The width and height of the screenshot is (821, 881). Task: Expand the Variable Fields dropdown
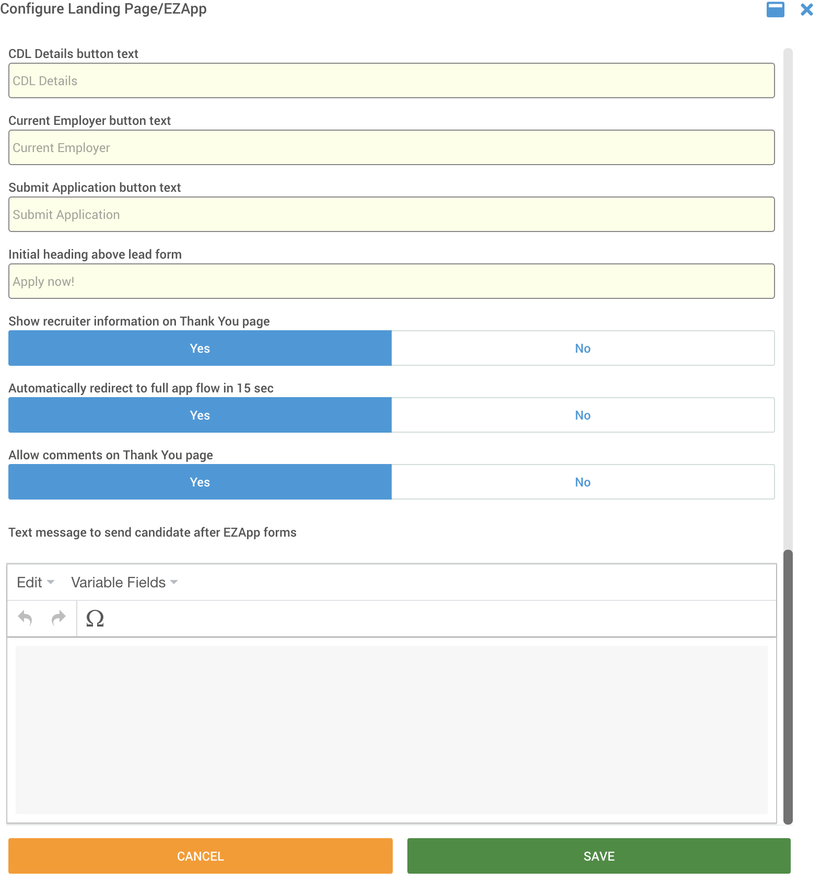coord(124,582)
